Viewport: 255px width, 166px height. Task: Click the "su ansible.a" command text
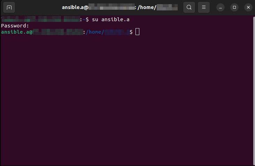(x=110, y=19)
